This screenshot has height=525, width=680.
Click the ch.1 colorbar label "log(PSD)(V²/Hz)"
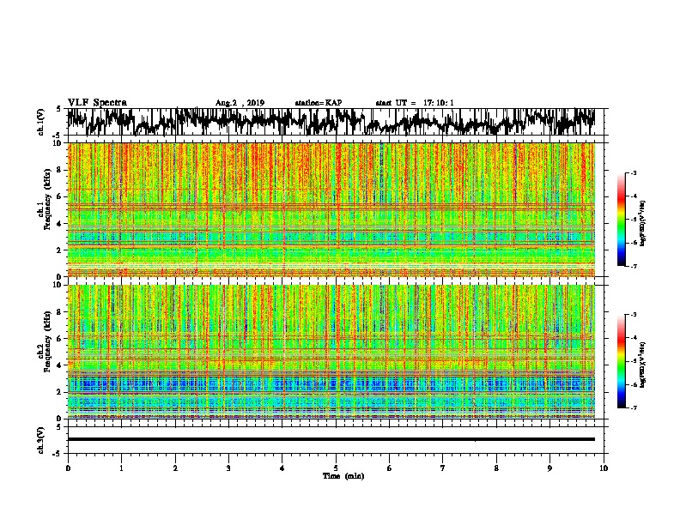pos(642,224)
